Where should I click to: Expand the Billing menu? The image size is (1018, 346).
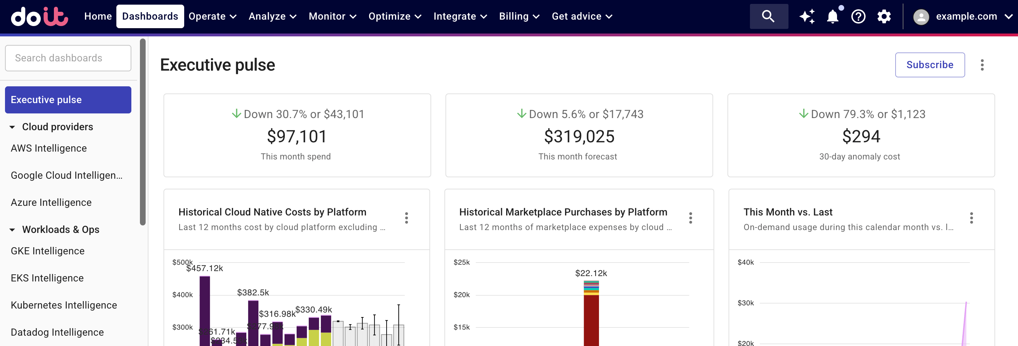click(x=519, y=16)
